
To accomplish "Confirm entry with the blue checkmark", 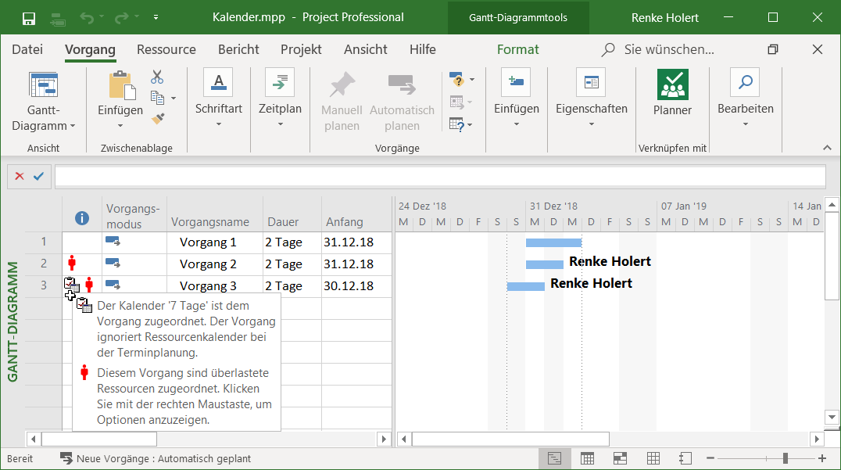I will tap(38, 177).
